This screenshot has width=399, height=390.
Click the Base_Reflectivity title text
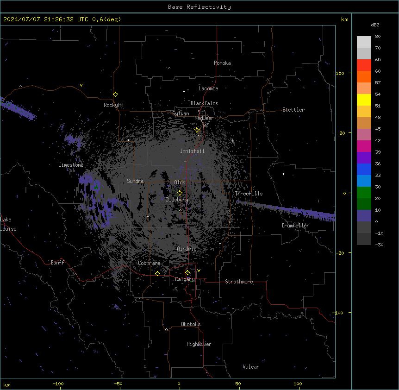pyautogui.click(x=199, y=7)
